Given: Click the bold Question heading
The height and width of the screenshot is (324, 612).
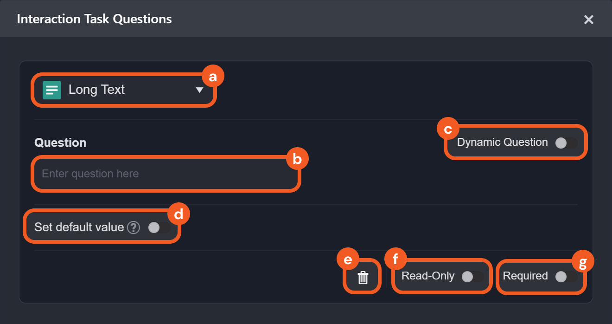Looking at the screenshot, I should click(x=60, y=143).
